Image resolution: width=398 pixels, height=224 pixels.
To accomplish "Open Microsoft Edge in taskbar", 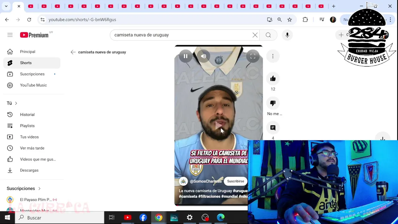I will (x=220, y=217).
